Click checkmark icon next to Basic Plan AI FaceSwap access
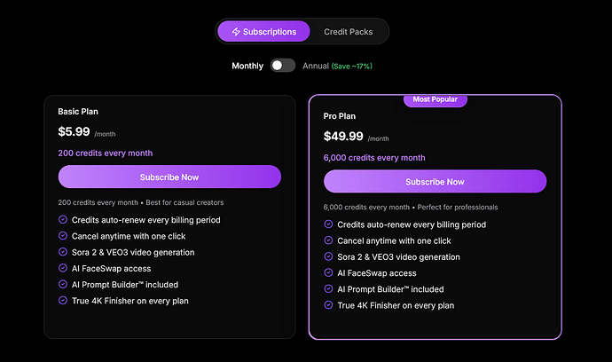Image resolution: width=612 pixels, height=362 pixels. click(63, 268)
